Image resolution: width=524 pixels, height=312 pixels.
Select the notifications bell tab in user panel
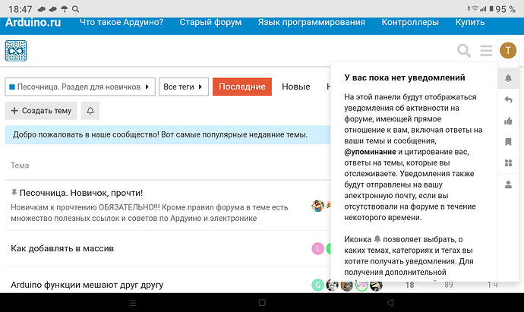[508, 78]
